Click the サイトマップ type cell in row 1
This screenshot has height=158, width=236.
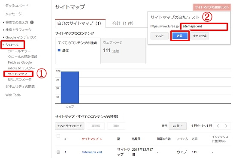(x=124, y=152)
